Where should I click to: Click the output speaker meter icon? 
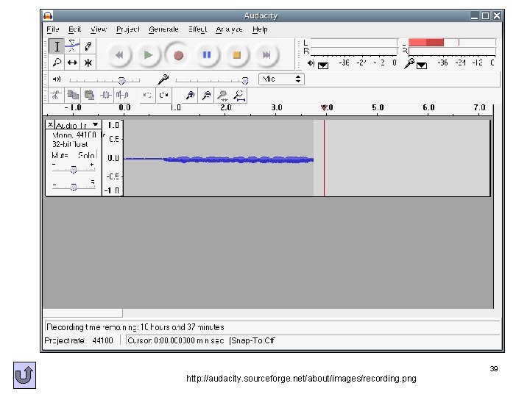click(311, 63)
